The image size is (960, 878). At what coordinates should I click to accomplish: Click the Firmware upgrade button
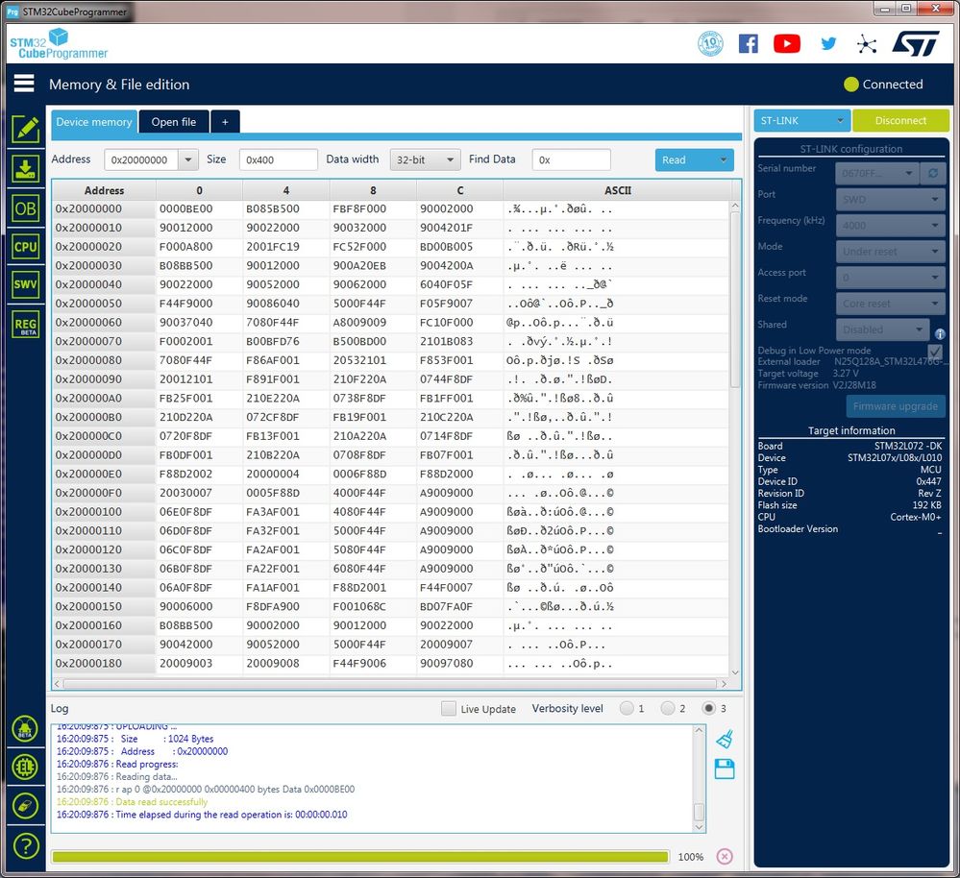pos(895,406)
